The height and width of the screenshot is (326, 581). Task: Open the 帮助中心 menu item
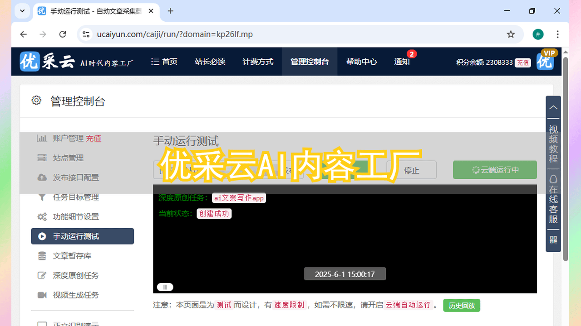point(361,62)
